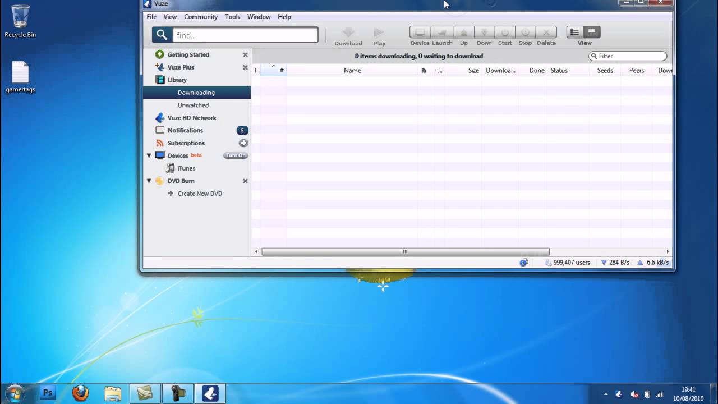Click the scroll right arrow
The height and width of the screenshot is (404, 718).
[668, 251]
